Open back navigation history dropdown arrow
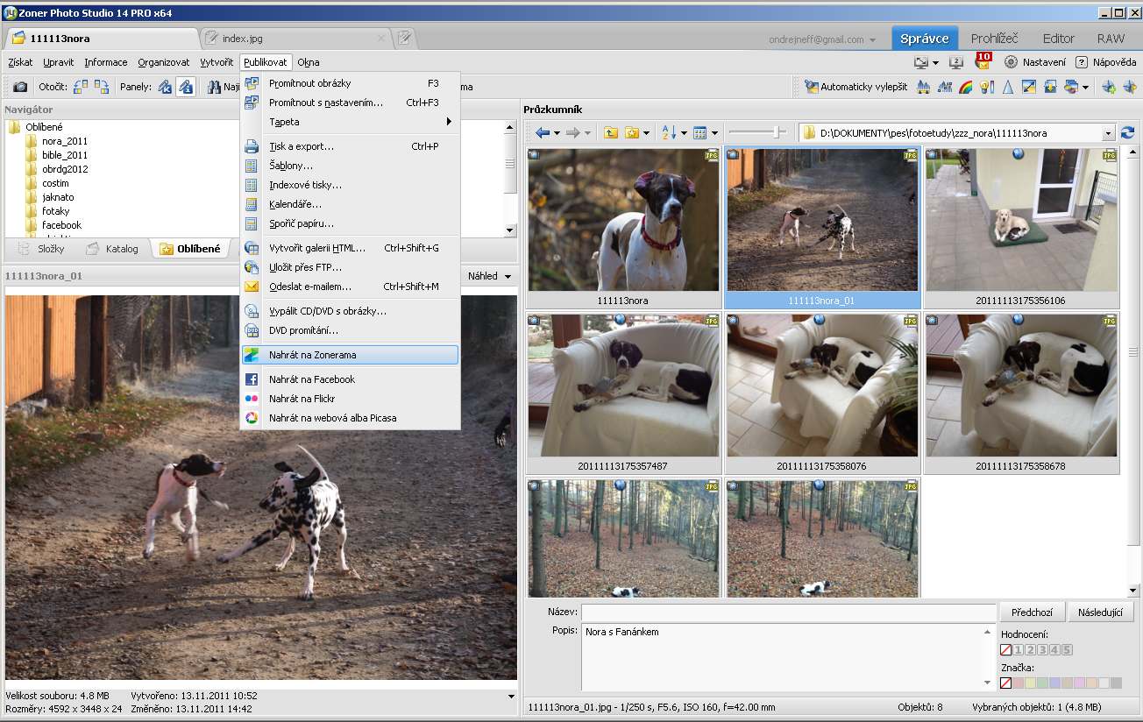This screenshot has width=1143, height=722. [557, 133]
